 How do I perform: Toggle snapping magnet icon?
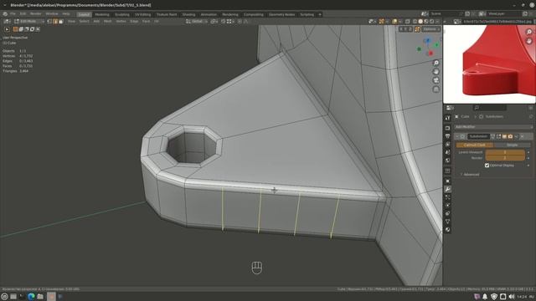pos(224,21)
